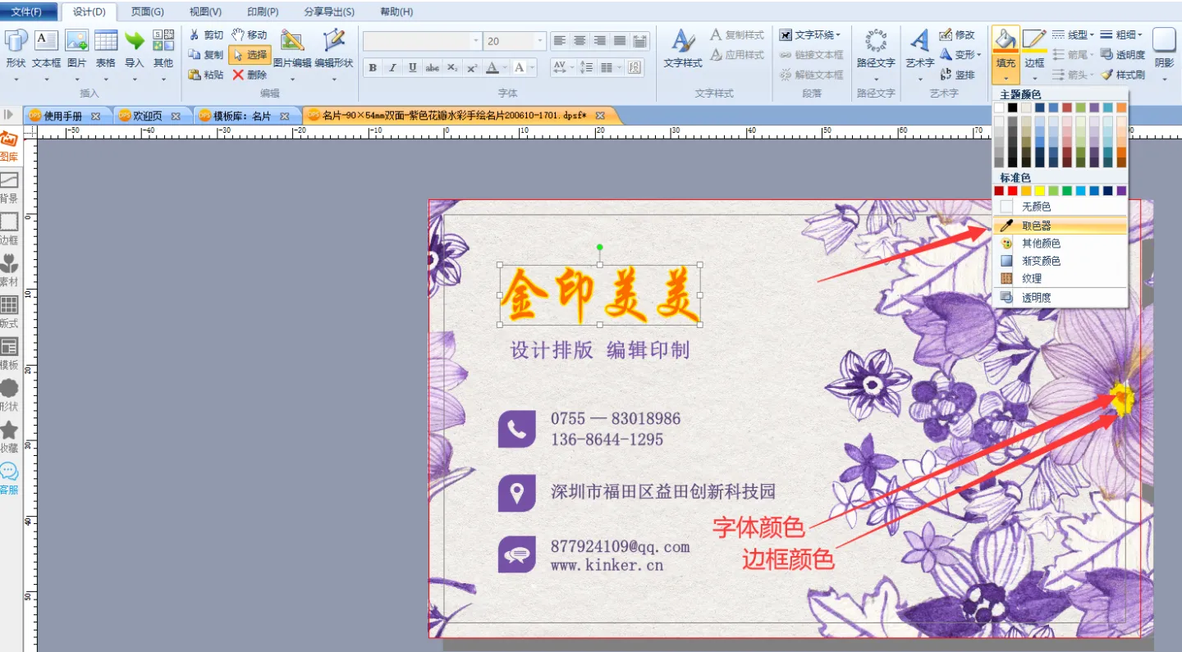Click the 路径文字 path text icon
Viewport: 1182px width, 652px height.
pos(876,41)
